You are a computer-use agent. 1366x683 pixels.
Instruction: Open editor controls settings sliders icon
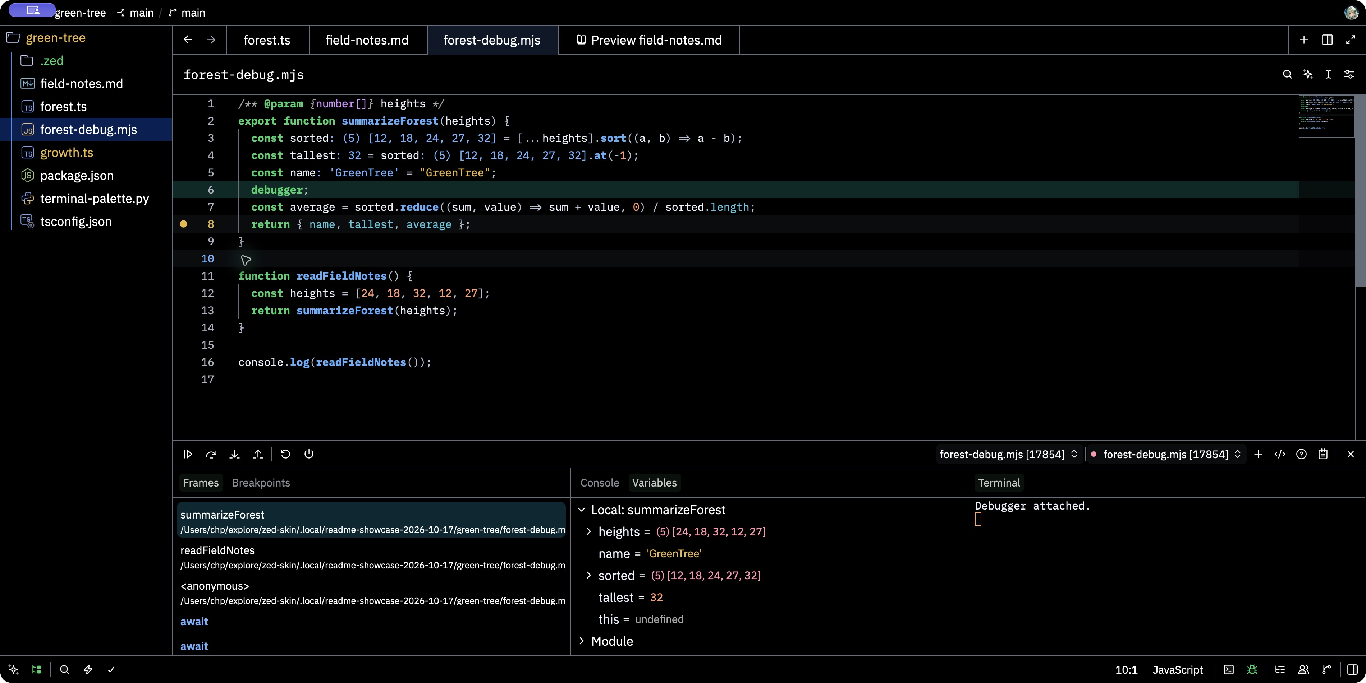pyautogui.click(x=1349, y=74)
